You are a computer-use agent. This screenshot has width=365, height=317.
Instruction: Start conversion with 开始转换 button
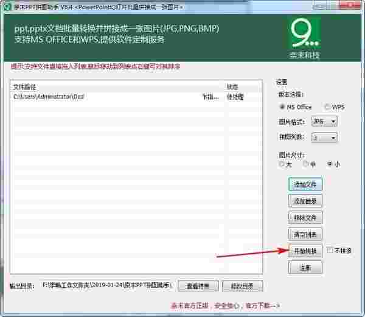(x=305, y=251)
